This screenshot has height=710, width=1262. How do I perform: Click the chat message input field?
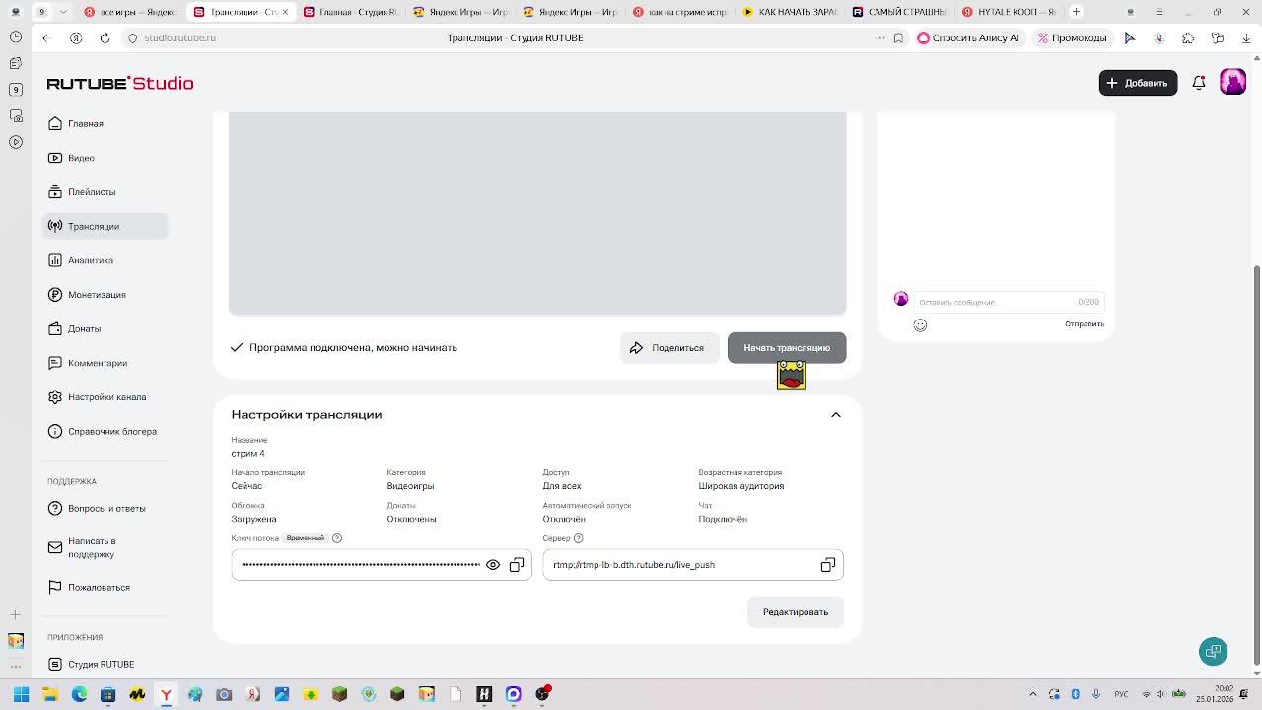click(x=1010, y=302)
